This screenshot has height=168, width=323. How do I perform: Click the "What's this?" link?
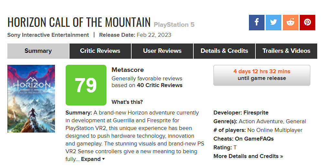(127, 102)
